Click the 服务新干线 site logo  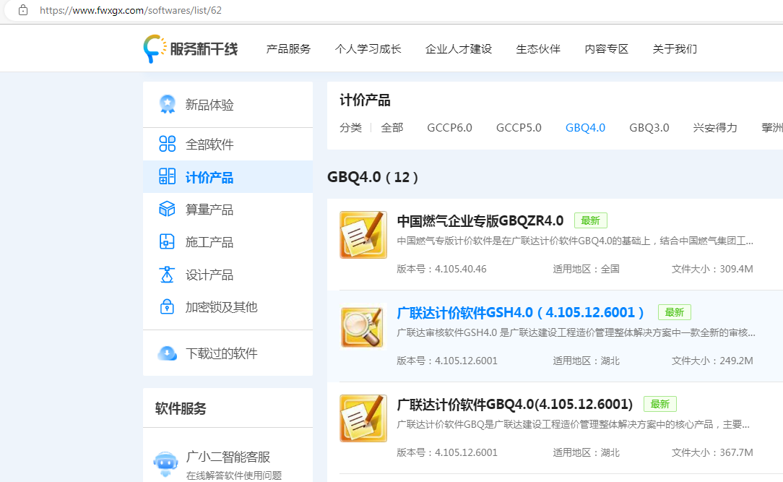point(190,49)
